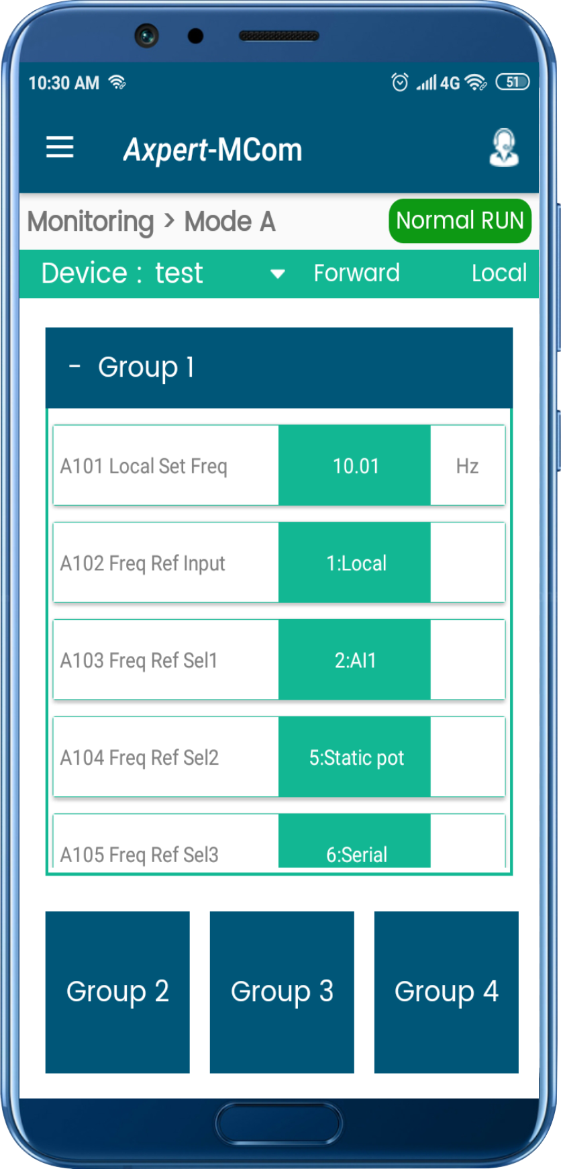Change A104 value 5:Static pot
The width and height of the screenshot is (561, 1169).
tap(354, 757)
